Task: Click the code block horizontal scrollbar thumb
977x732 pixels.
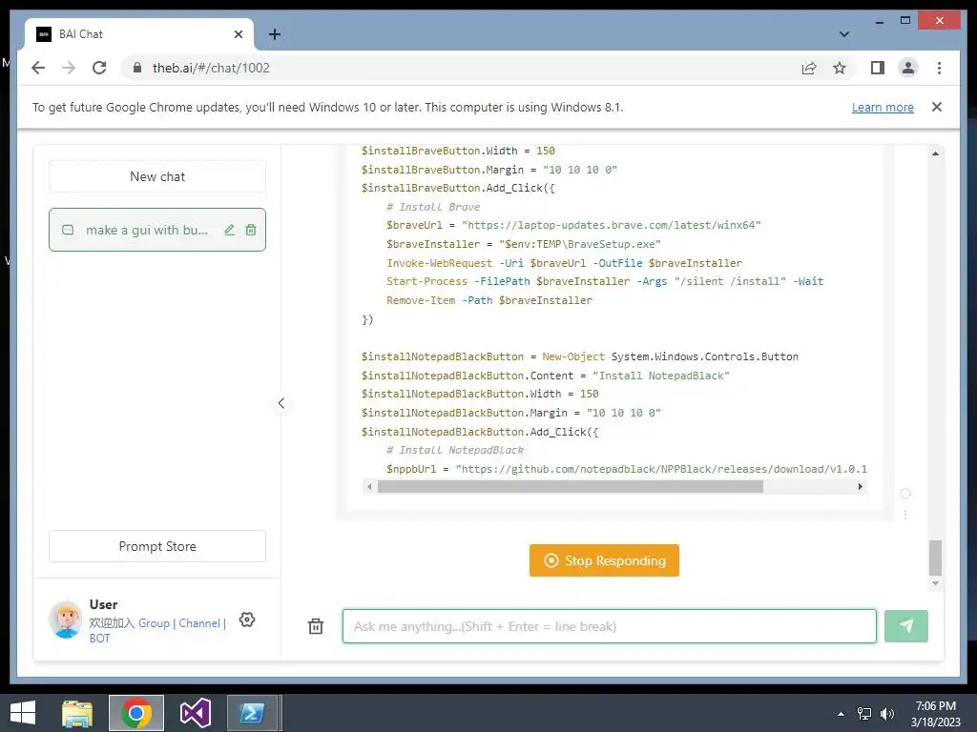Action: click(x=571, y=487)
